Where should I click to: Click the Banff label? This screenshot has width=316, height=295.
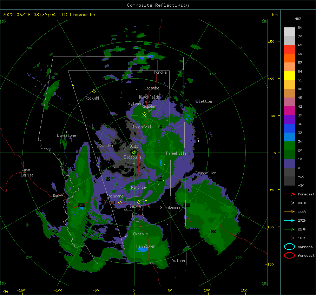[x=58, y=196]
